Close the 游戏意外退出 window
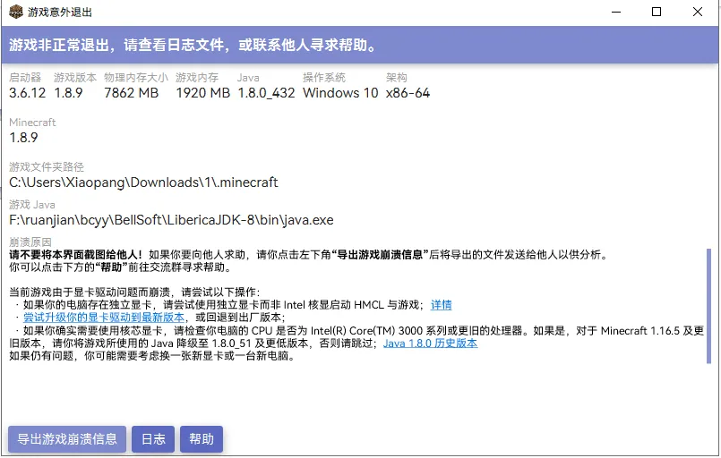This screenshot has width=721, height=458. pos(698,13)
